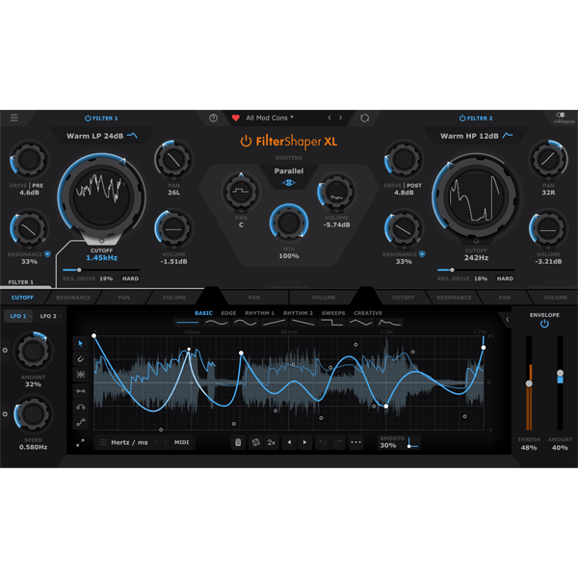Open the three-dots more options menu
This screenshot has width=578, height=578.
point(355,442)
